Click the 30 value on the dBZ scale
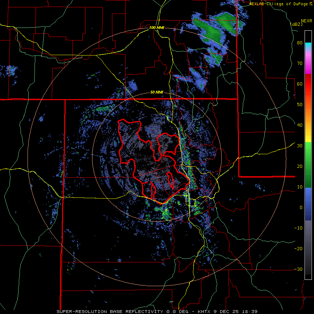 point(300,146)
